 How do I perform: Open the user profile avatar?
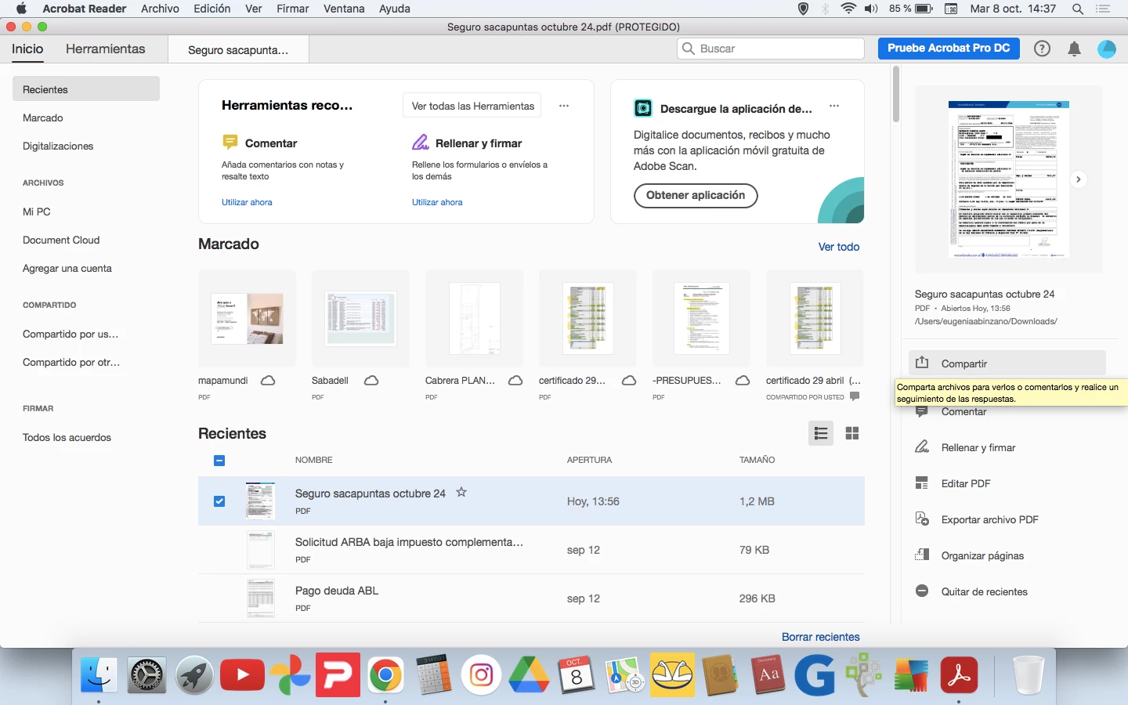click(1107, 49)
